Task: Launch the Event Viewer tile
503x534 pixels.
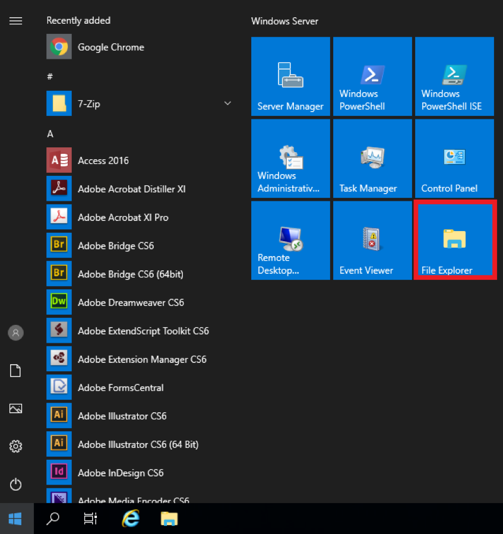Action: tap(372, 241)
